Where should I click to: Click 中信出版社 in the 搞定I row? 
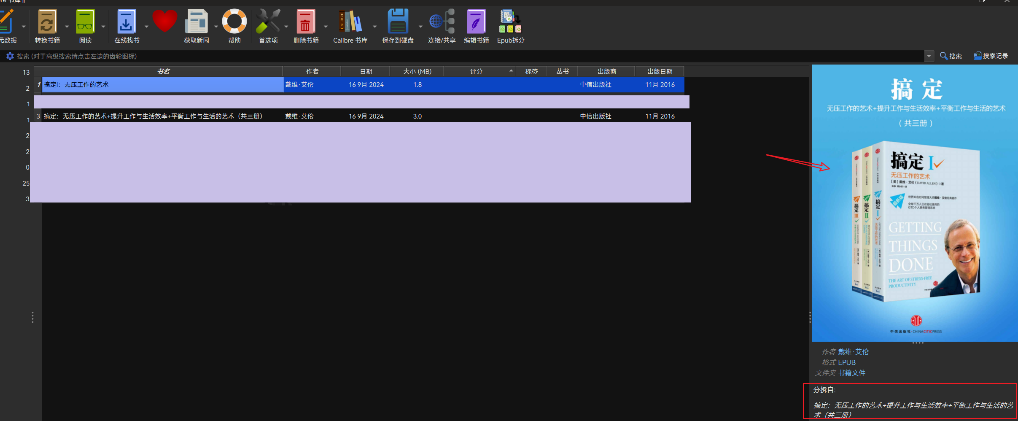(x=595, y=85)
